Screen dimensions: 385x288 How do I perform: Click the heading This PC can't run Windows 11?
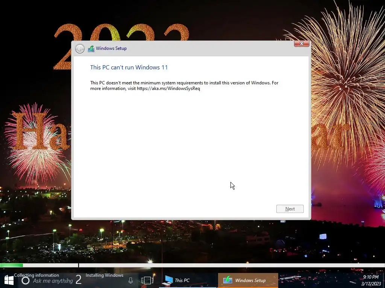(x=129, y=67)
